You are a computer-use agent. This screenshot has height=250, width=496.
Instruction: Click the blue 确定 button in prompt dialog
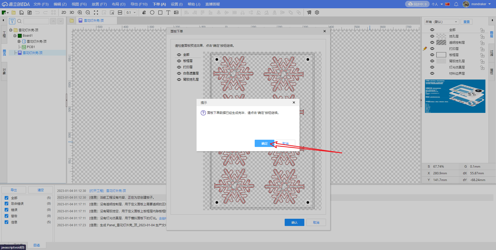pyautogui.click(x=264, y=143)
